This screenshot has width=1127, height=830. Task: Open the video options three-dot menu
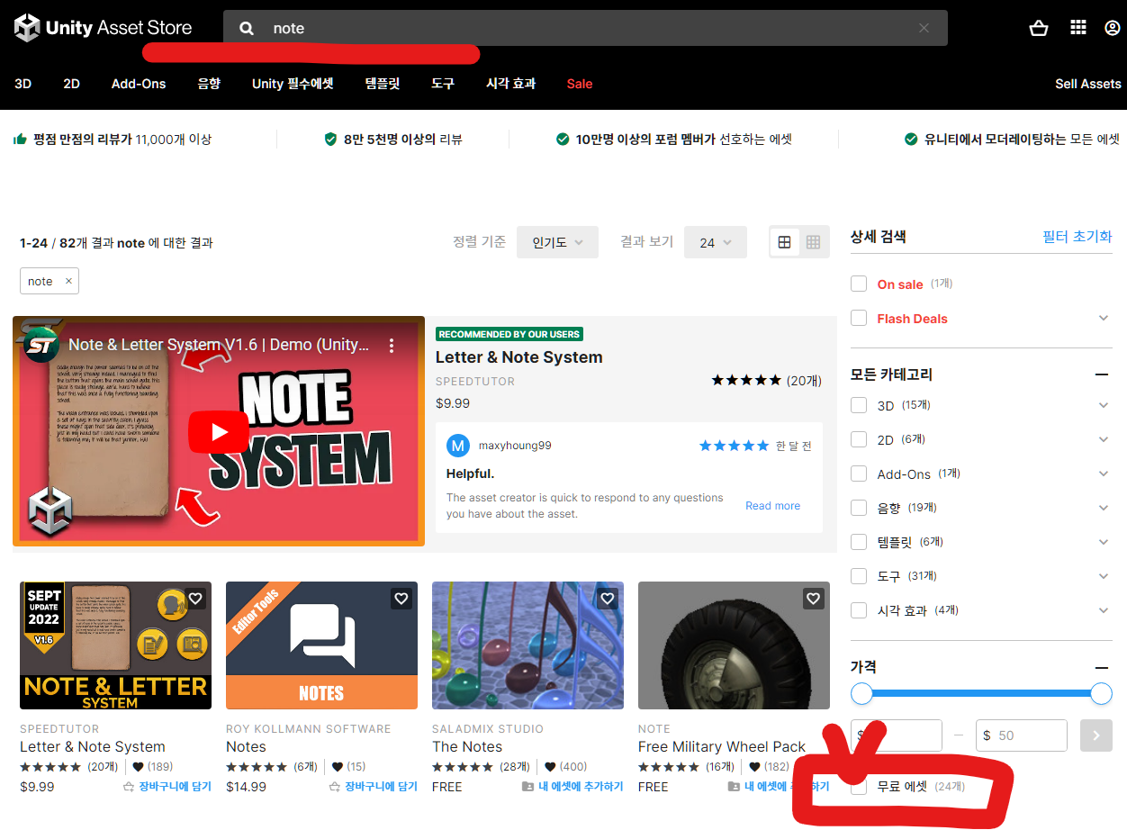point(392,346)
